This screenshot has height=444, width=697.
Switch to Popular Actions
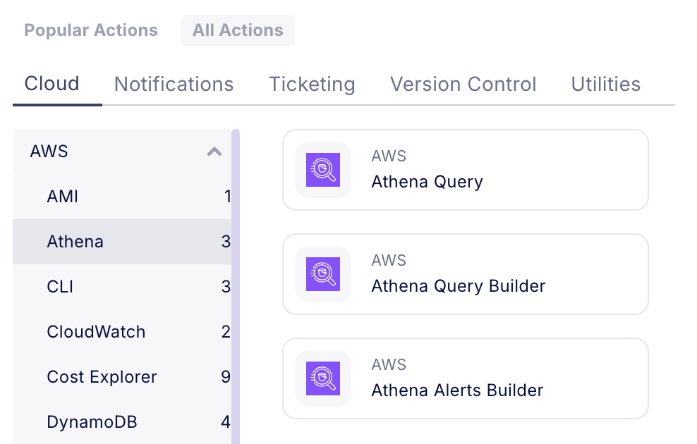click(91, 30)
